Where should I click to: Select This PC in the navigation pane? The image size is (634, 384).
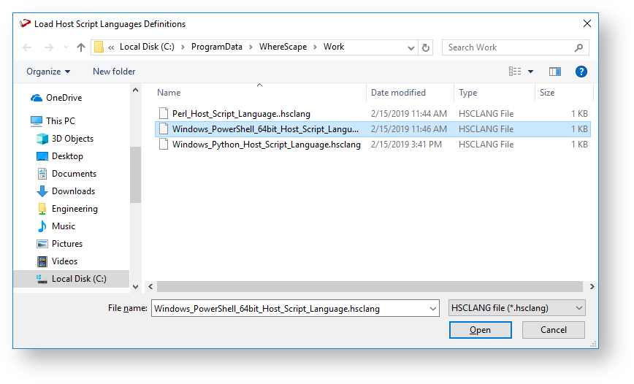[x=60, y=121]
